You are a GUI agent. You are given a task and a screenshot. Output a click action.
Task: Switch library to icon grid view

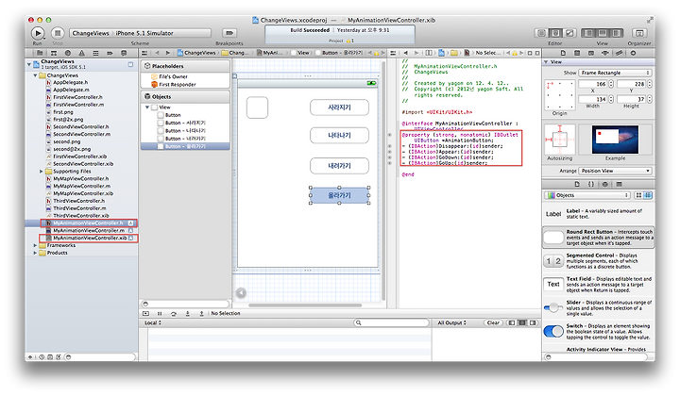click(638, 195)
